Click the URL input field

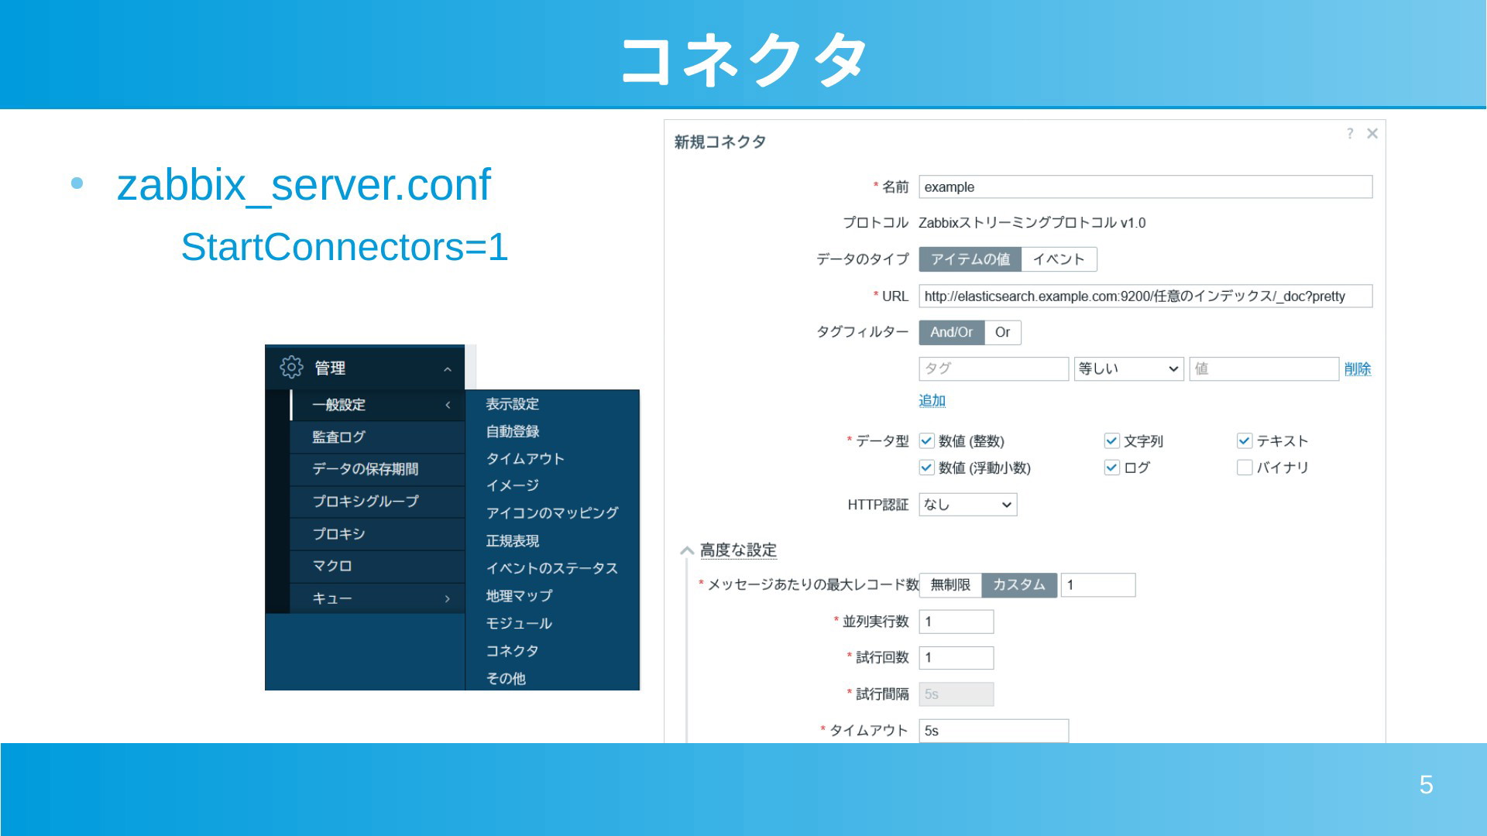pos(1145,296)
